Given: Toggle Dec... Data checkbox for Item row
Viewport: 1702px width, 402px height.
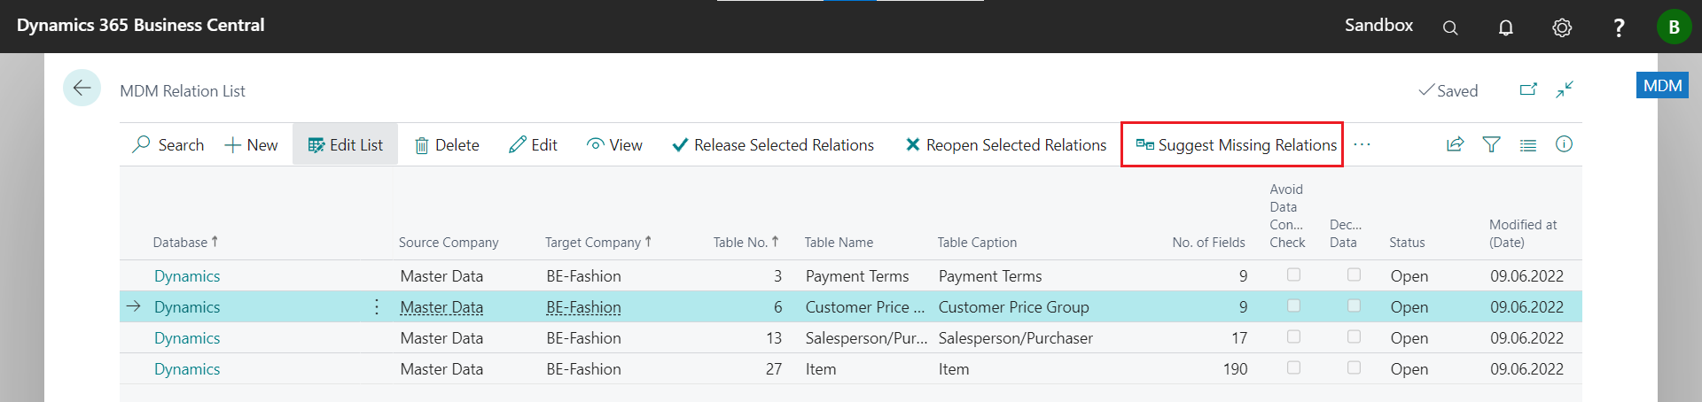Looking at the screenshot, I should [1354, 367].
